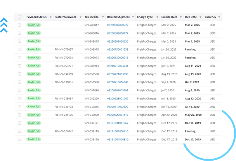The height and width of the screenshot is (161, 236).
Task: Click the Paid in Full badge for INV-049835
Action: pos(34,106)
